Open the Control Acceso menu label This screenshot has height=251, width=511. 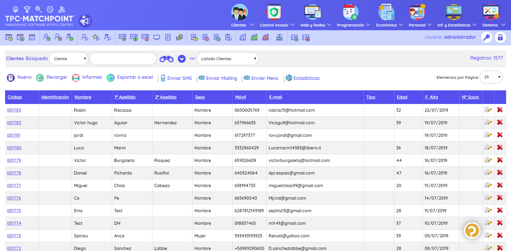(x=274, y=25)
